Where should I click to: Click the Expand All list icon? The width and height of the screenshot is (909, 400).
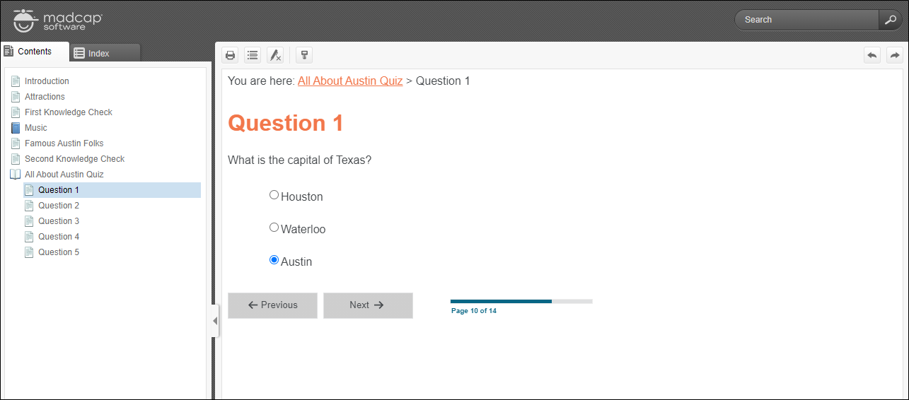(253, 55)
